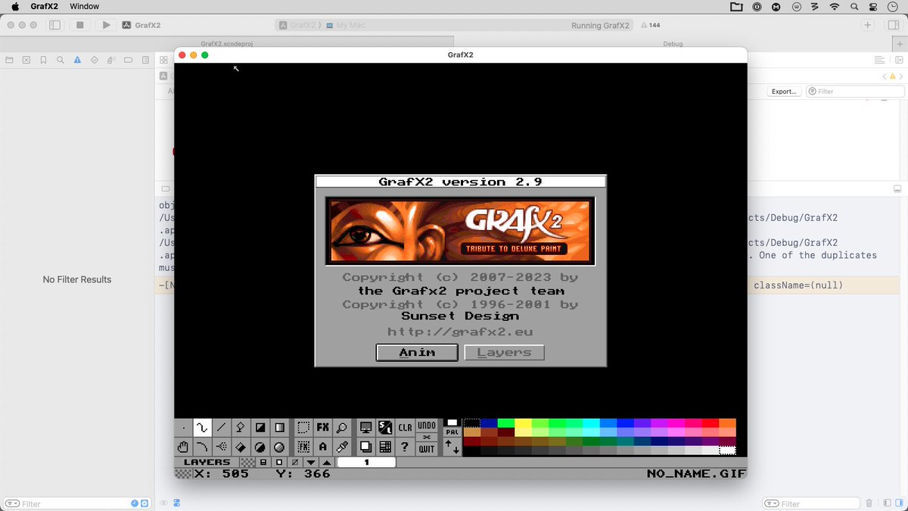Choose the gradient sphere tool
Screen dimensions: 908x511
click(x=279, y=447)
